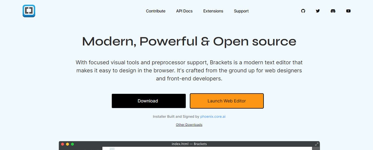Image resolution: width=373 pixels, height=150 pixels.
Task: Open the Other Downloads link
Action: (189, 125)
